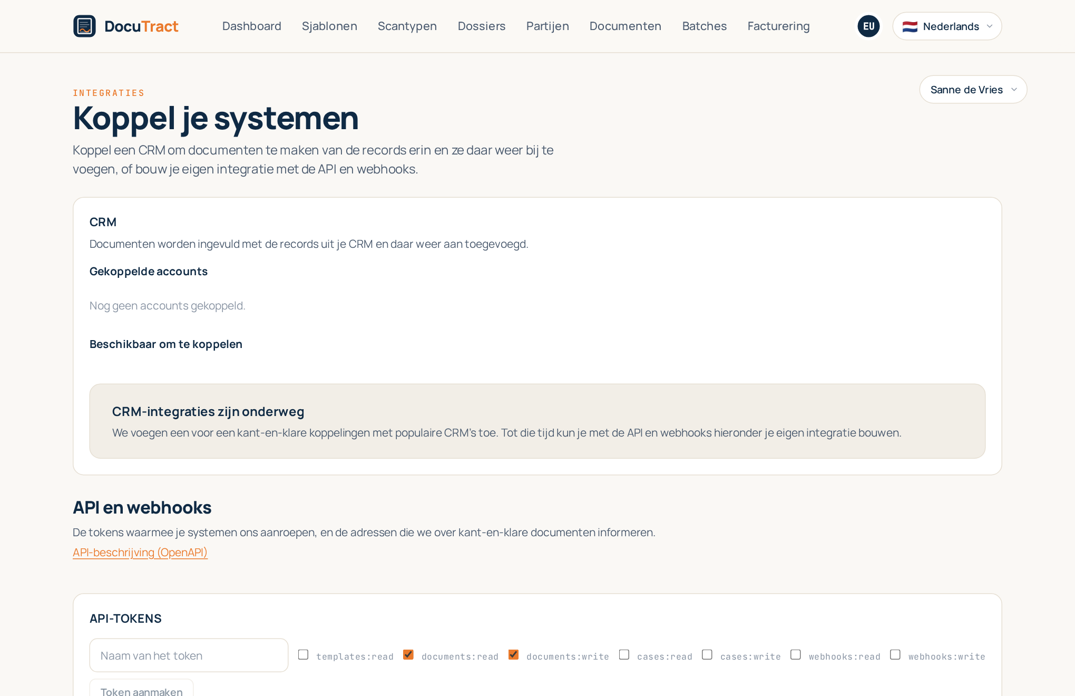This screenshot has width=1075, height=696.
Task: Enable cases:write scope
Action: click(x=707, y=654)
